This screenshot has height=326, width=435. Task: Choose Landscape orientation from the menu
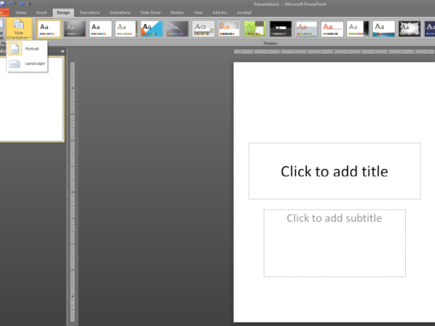coord(27,63)
